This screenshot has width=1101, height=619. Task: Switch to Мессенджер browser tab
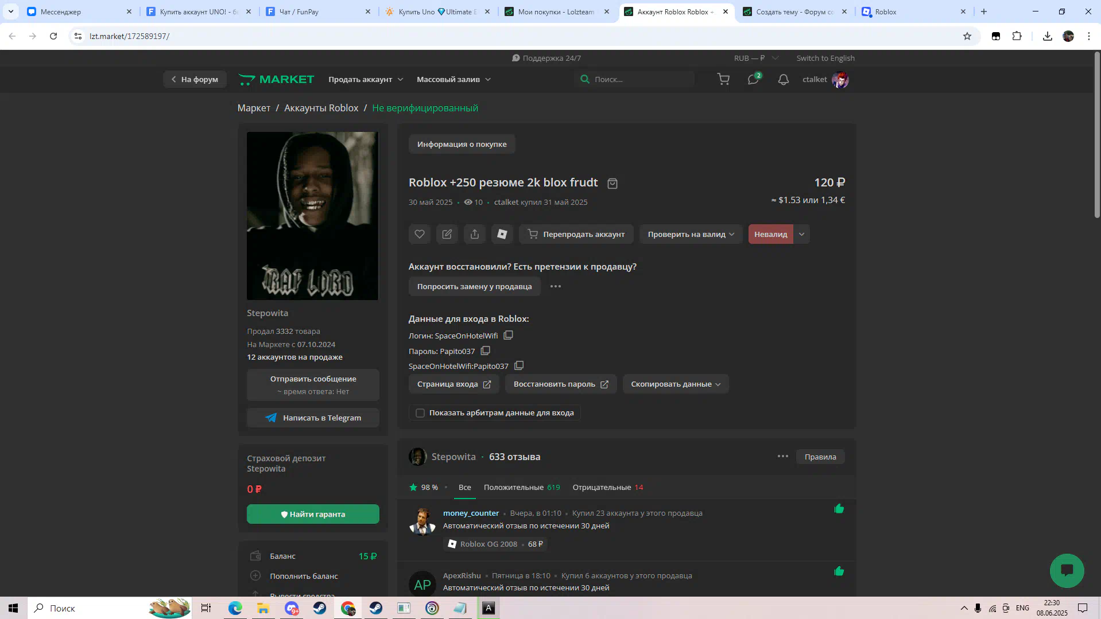pos(80,11)
